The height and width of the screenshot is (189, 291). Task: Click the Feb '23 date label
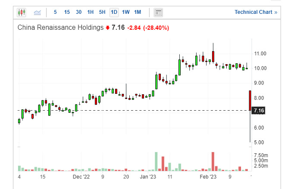(x=208, y=177)
